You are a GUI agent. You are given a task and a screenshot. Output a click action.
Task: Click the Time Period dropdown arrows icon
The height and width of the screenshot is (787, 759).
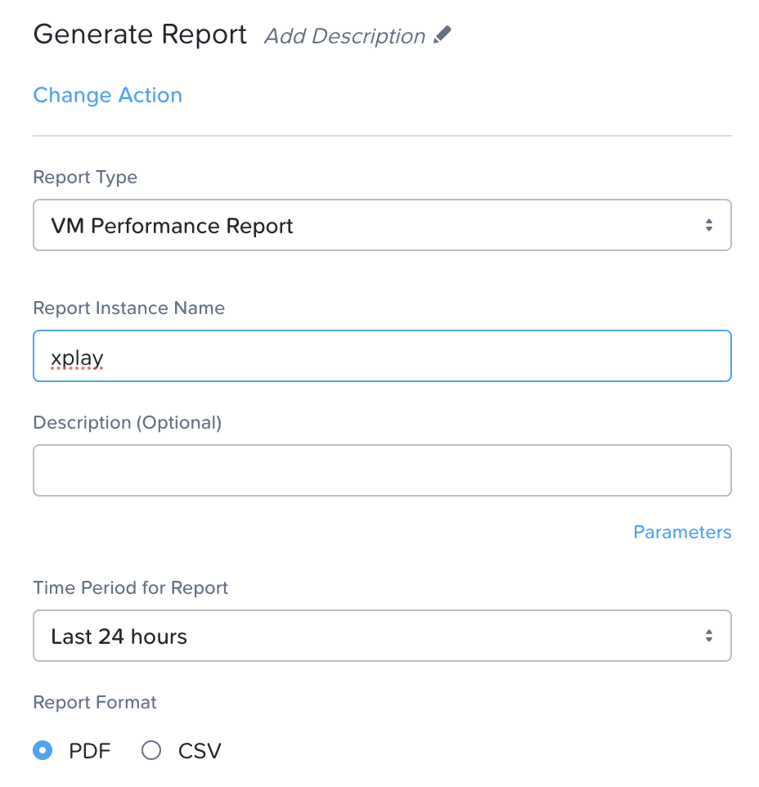click(x=708, y=636)
